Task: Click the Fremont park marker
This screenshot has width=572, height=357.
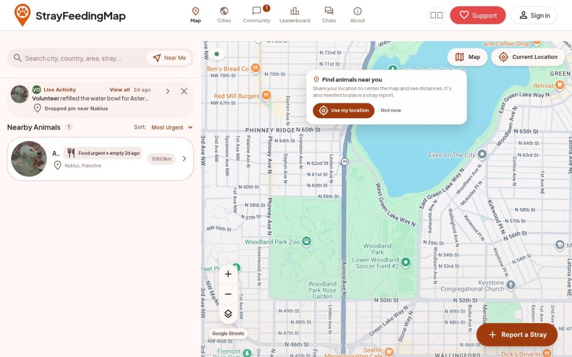Action: coord(247,352)
